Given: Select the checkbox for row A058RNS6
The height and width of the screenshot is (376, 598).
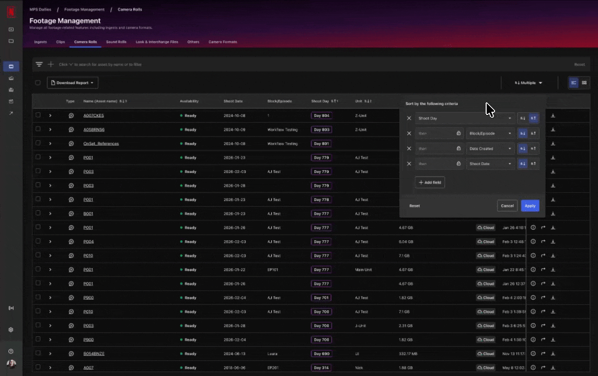Looking at the screenshot, I should click(x=38, y=130).
